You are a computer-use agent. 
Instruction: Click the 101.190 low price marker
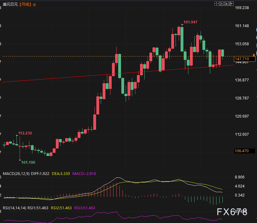tap(28, 162)
